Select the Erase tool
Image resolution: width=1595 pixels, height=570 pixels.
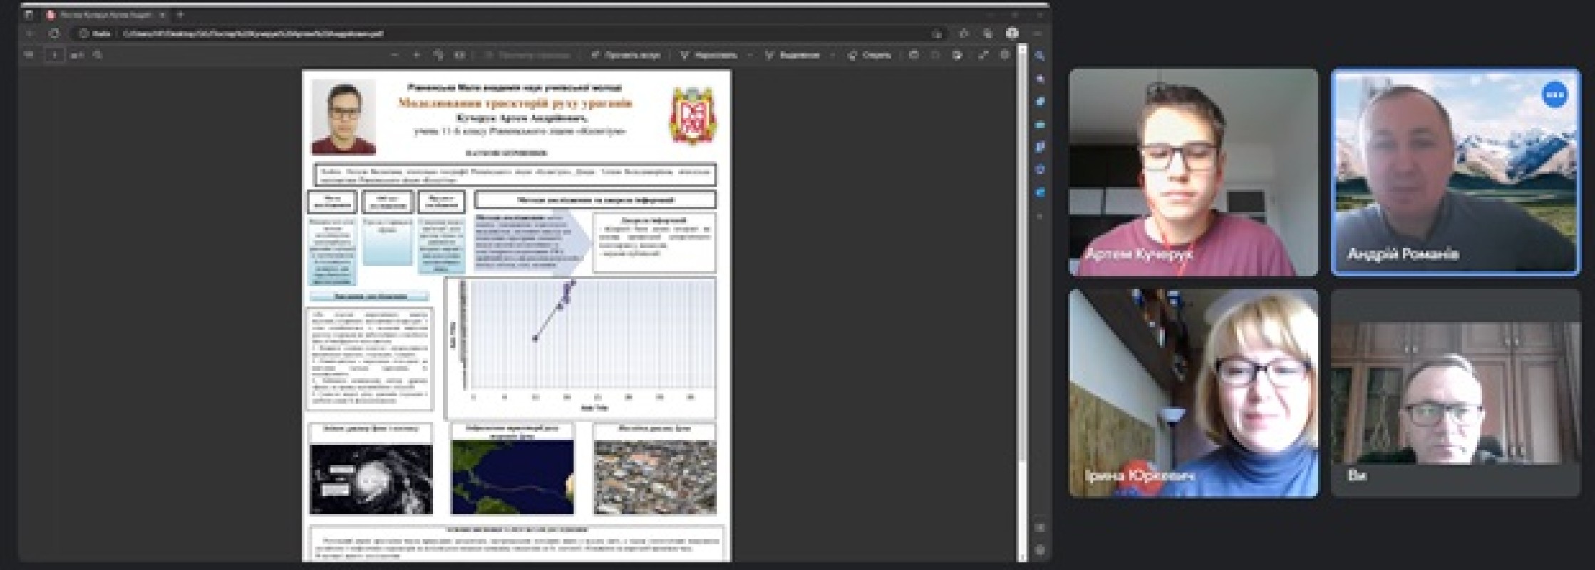click(869, 55)
